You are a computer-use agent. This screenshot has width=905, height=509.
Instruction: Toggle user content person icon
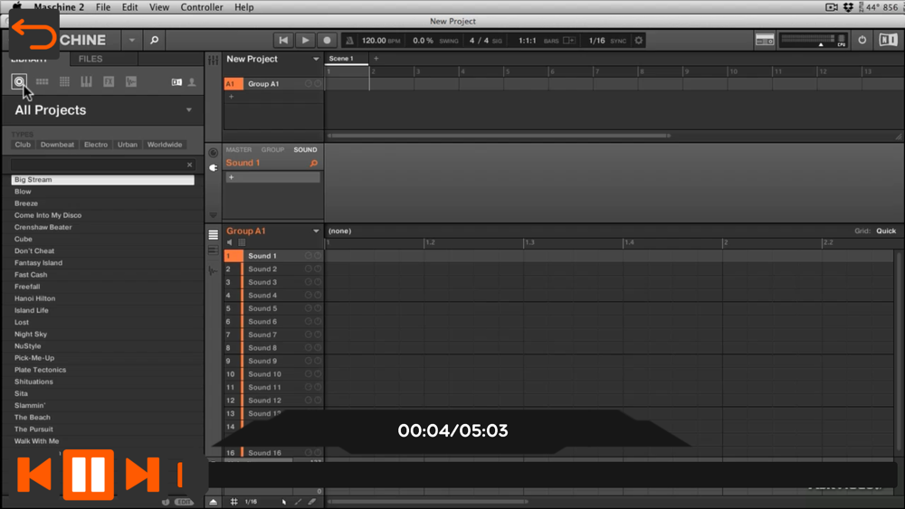click(x=192, y=82)
